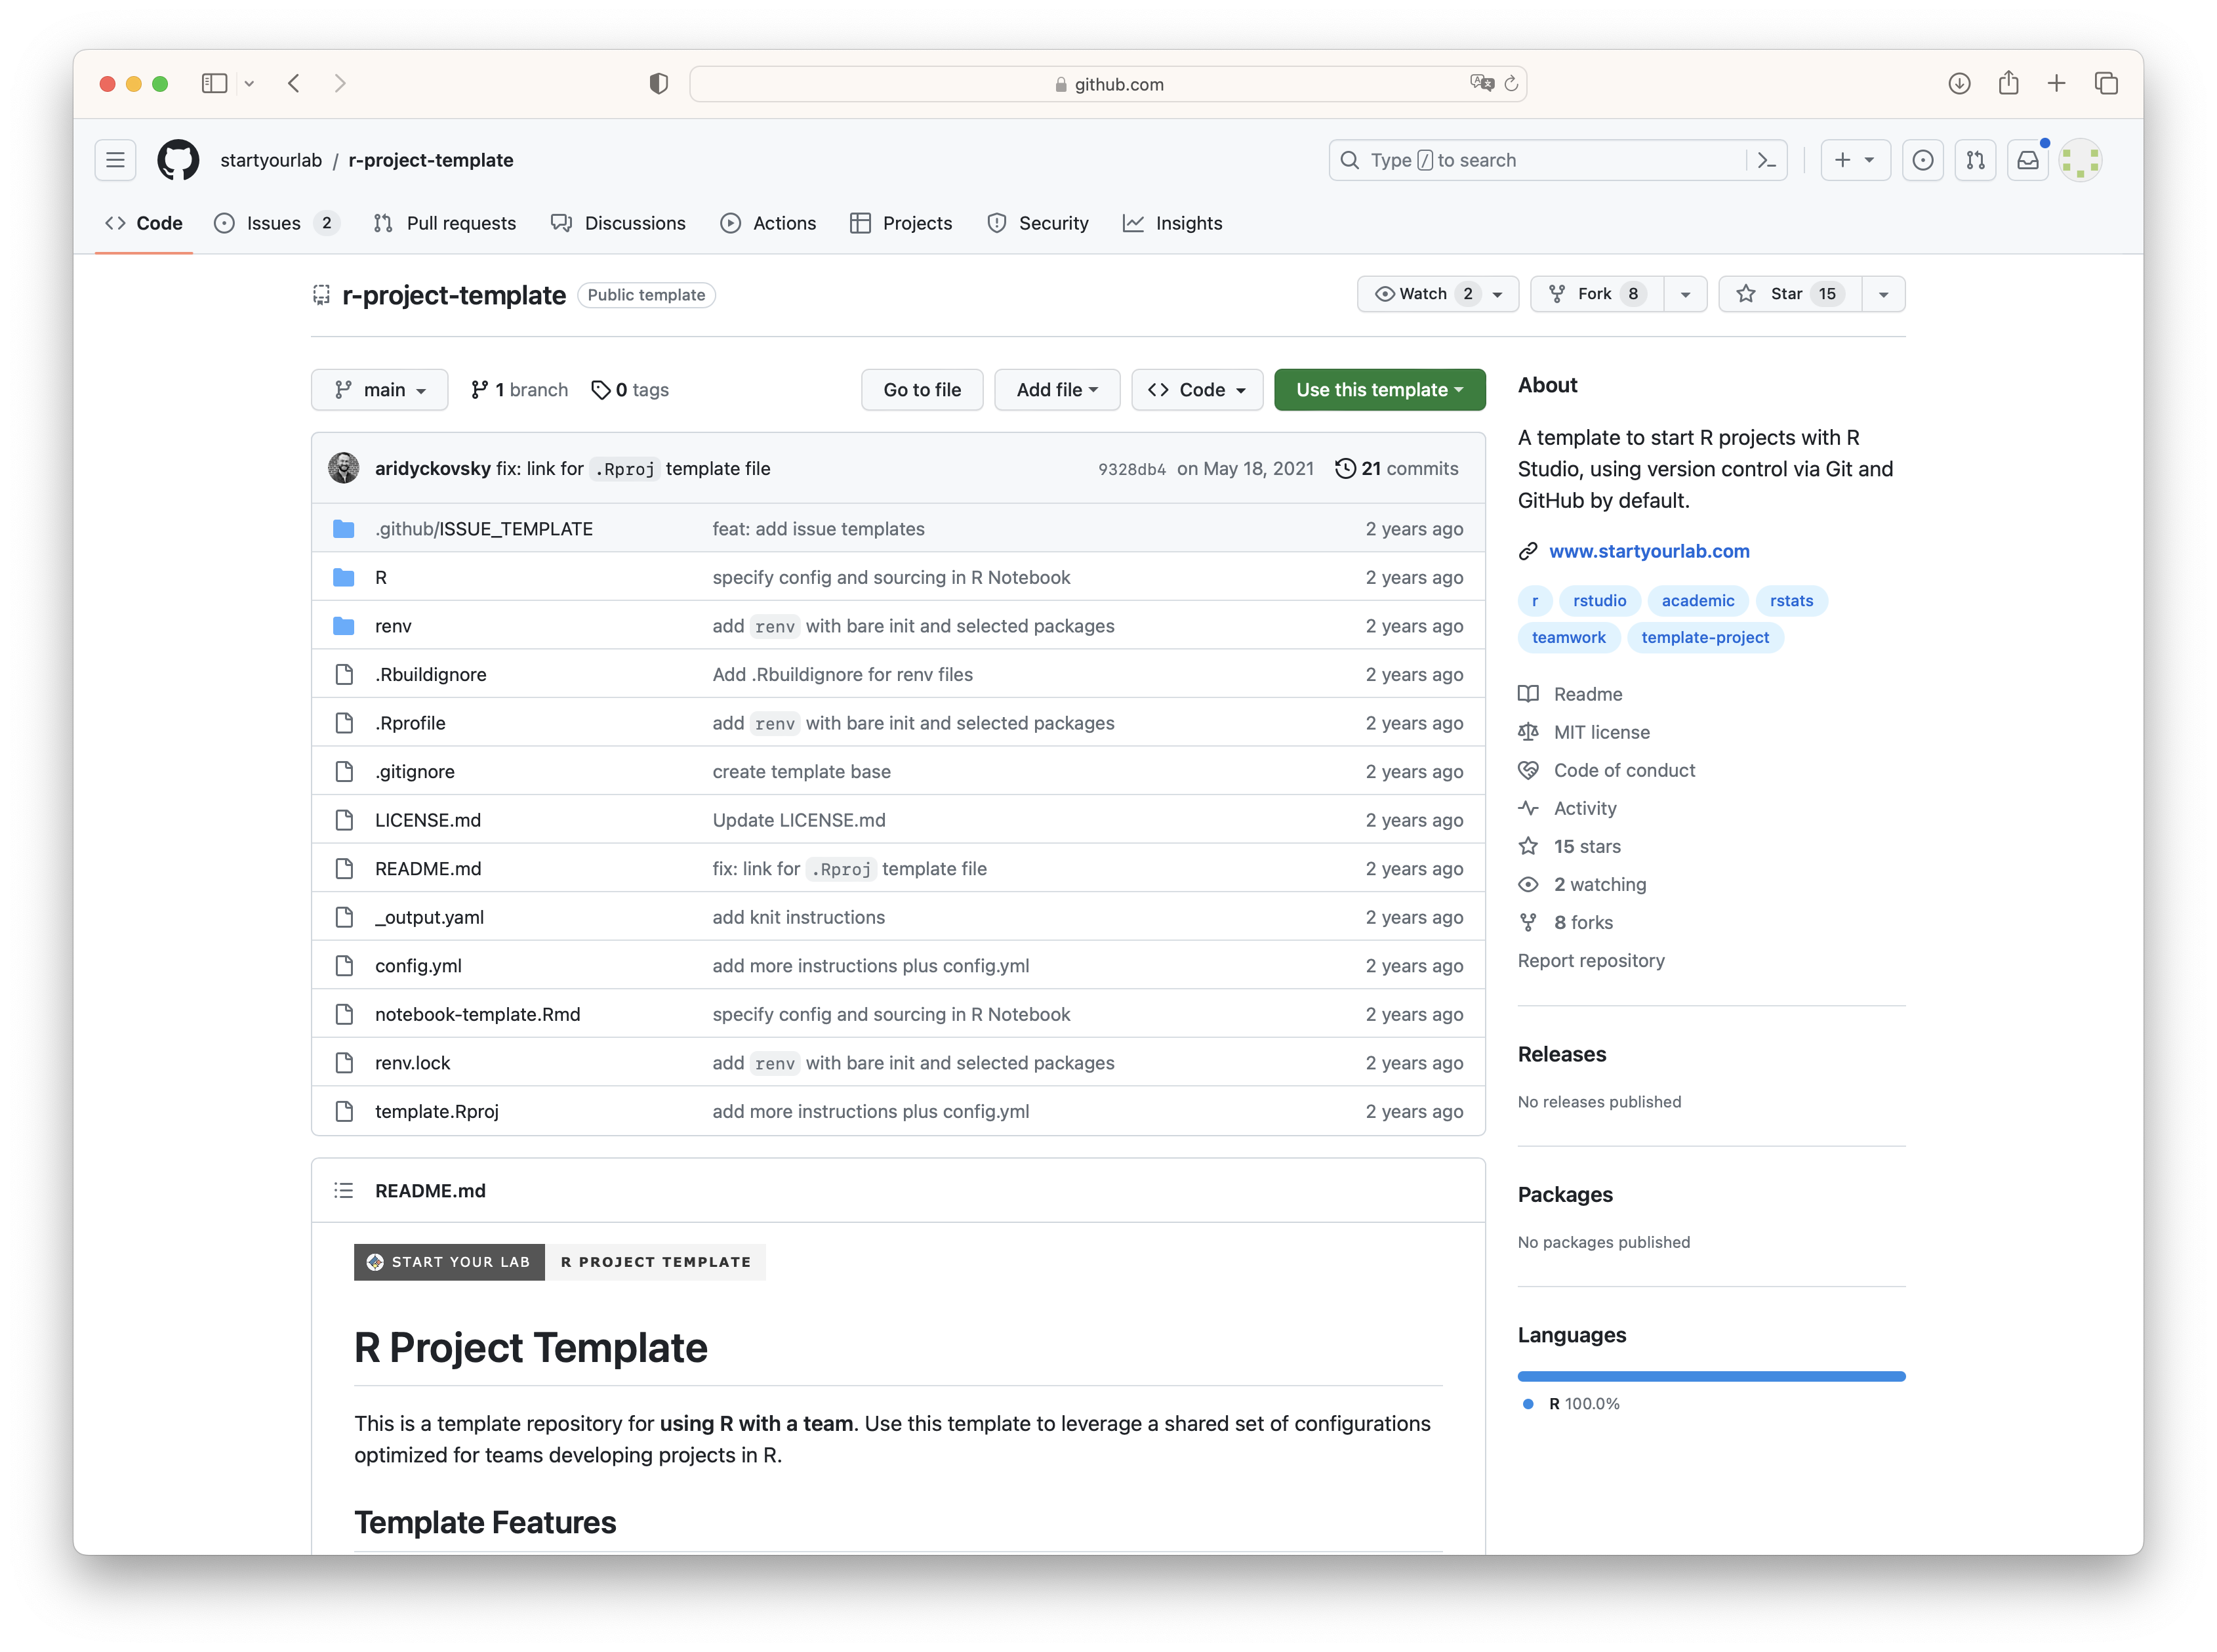This screenshot has width=2217, height=1652.
Task: Open README outline list icon
Action: pos(344,1190)
